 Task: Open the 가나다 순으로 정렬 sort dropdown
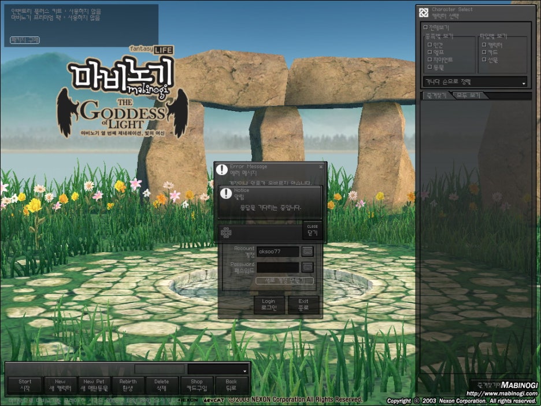(475, 82)
